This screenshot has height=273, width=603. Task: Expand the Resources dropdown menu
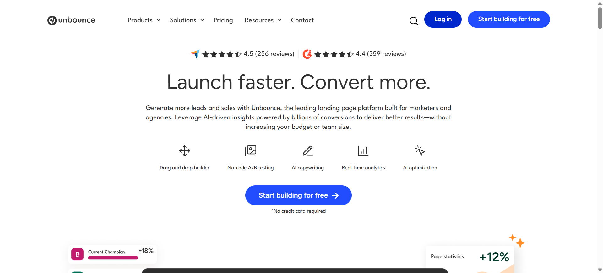[x=263, y=20]
